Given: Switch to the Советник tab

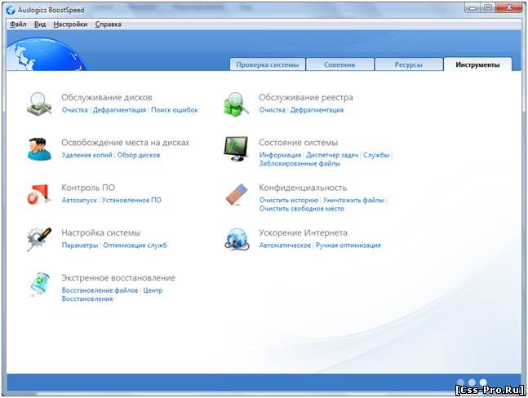Looking at the screenshot, I should [339, 64].
